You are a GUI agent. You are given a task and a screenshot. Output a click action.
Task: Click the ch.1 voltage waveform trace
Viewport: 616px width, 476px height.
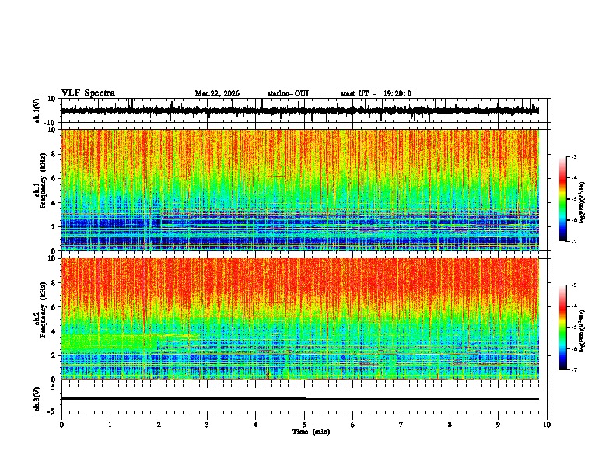tap(299, 110)
